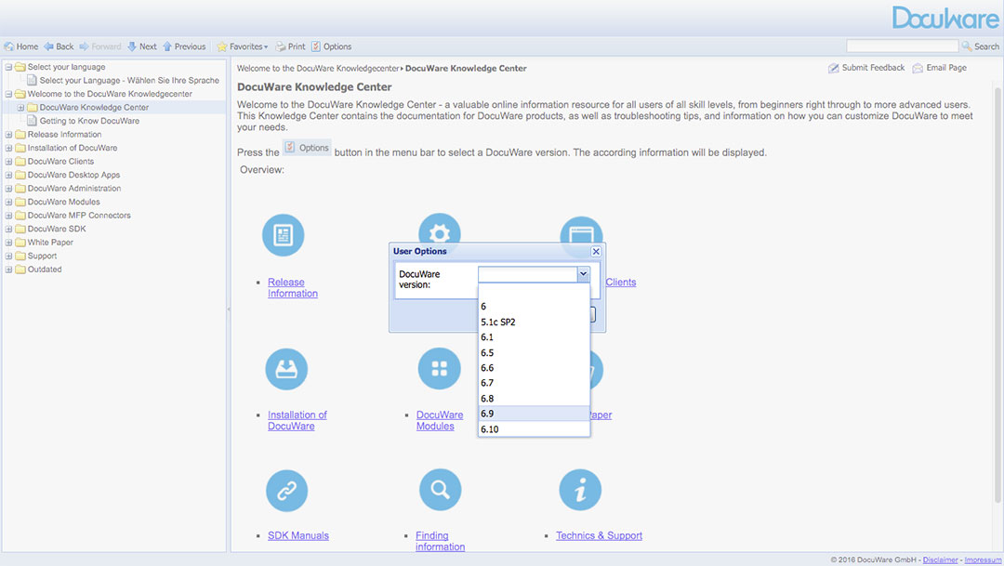Open the Installation of DocuWare link

tap(297, 420)
